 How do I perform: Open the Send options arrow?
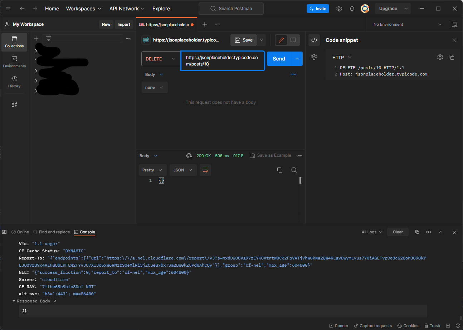pyautogui.click(x=297, y=59)
